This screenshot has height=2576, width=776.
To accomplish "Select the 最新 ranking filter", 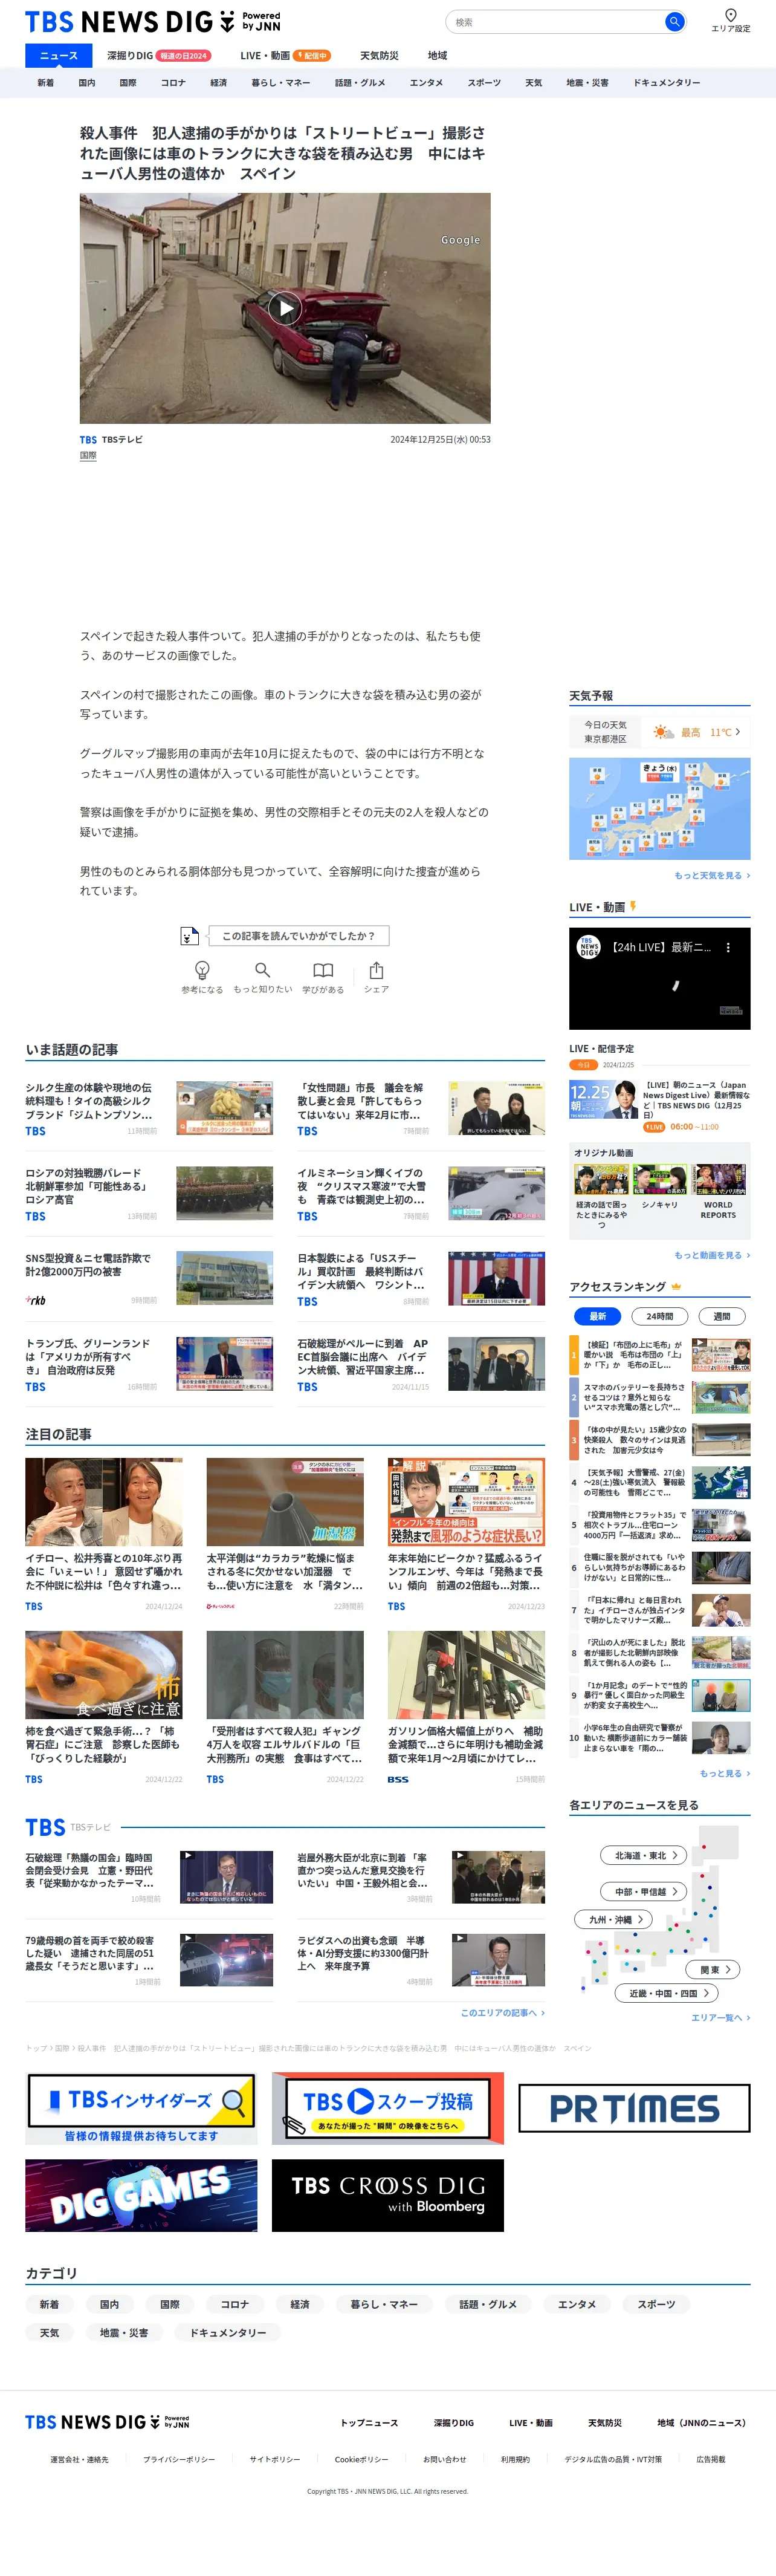I will [x=598, y=1316].
